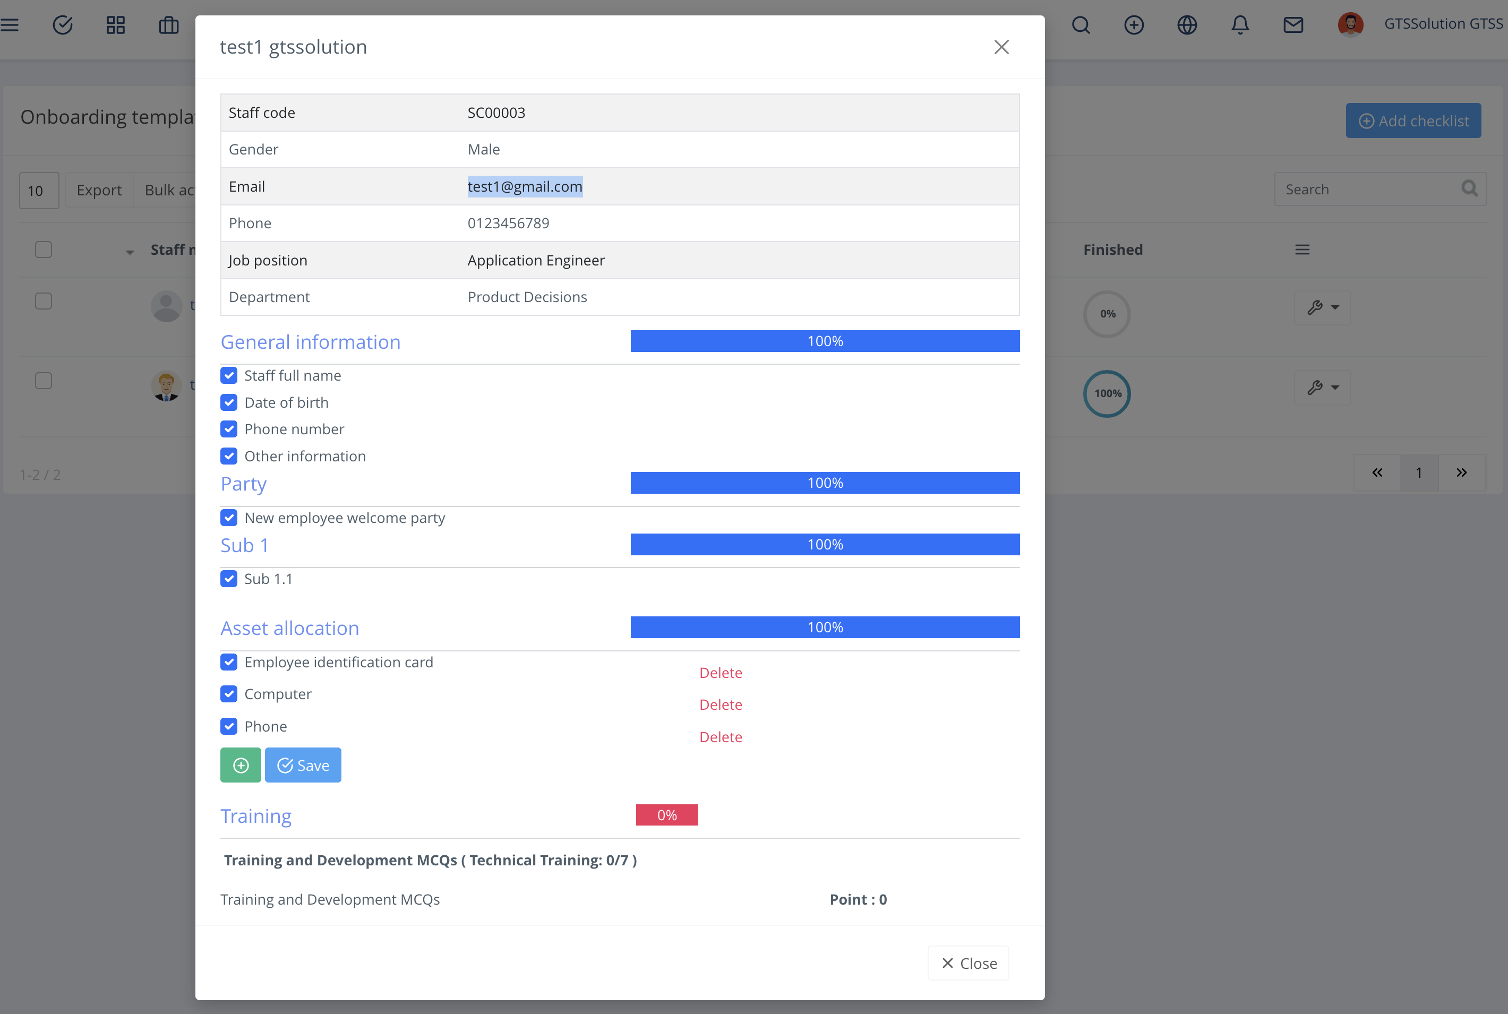The image size is (1508, 1014).
Task: Select the 100% row checkbox in background table
Action: [44, 381]
